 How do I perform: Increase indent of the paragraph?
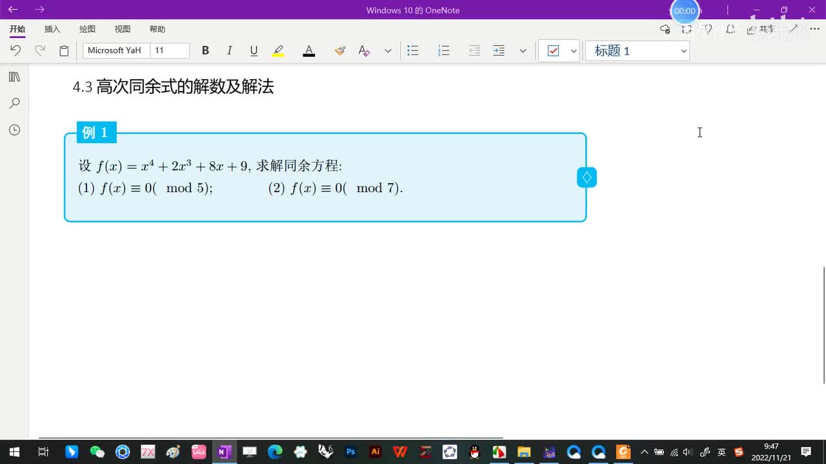[499, 50]
